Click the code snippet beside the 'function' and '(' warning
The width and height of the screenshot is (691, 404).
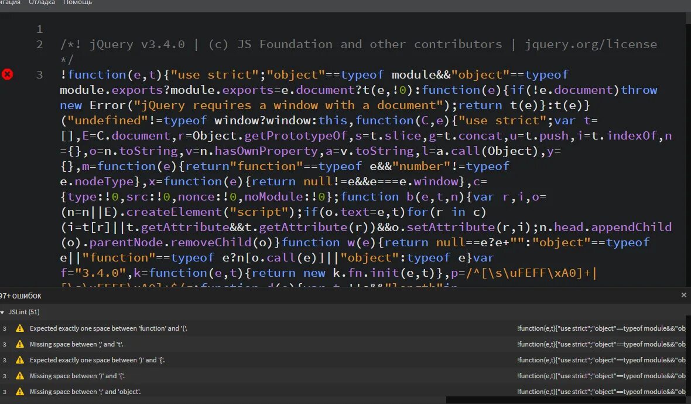point(601,328)
